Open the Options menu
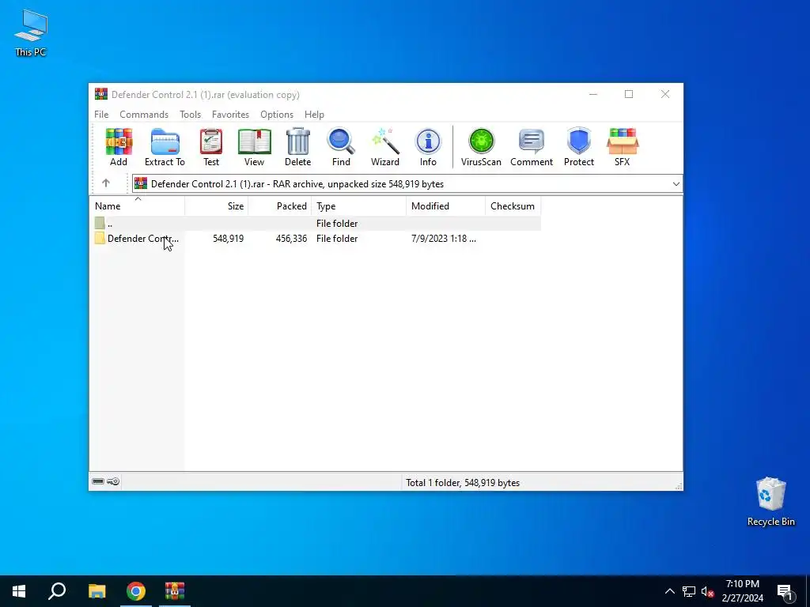The image size is (810, 607). [x=277, y=115]
